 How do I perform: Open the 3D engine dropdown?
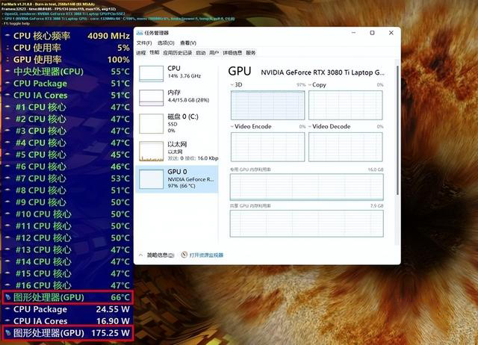[x=232, y=85]
